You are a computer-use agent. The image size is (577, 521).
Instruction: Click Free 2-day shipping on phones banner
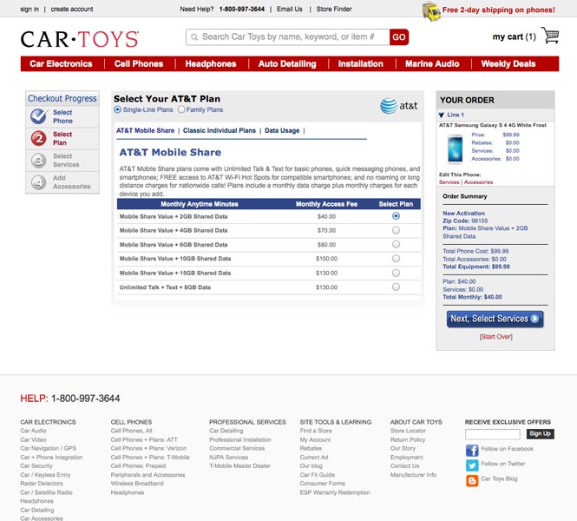click(x=499, y=10)
